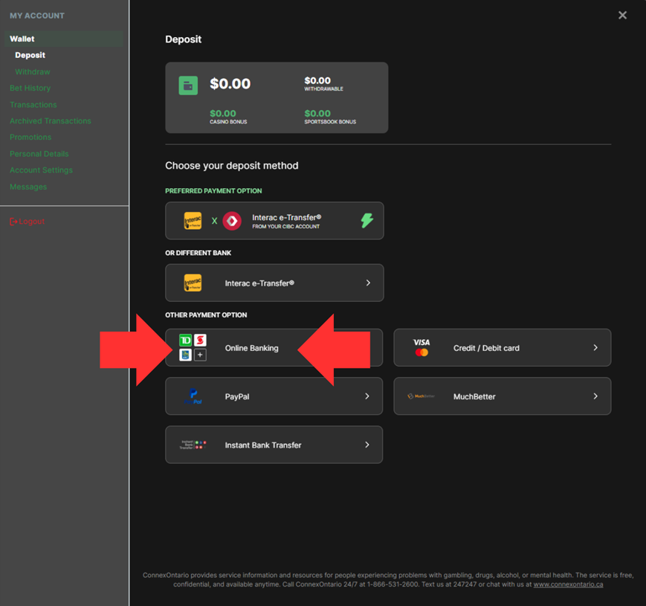Click the Instant Bank Transfer logo
Screen dimensions: 646x606
[193, 445]
